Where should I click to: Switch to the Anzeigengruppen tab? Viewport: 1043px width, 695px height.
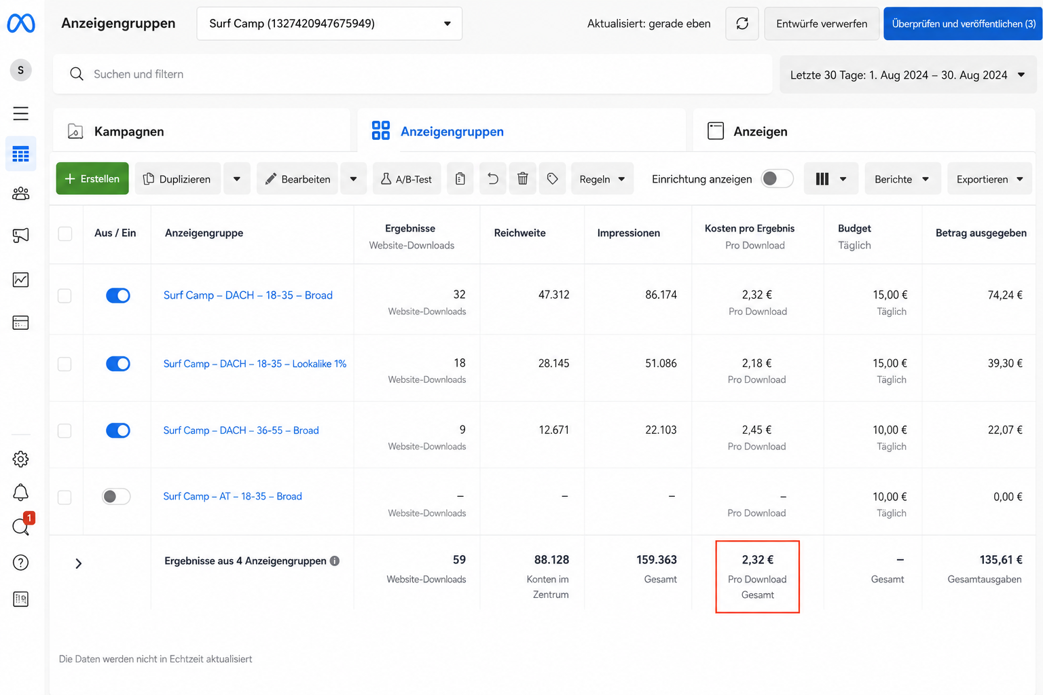(521, 131)
